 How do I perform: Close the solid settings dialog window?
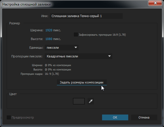pos(155,3)
